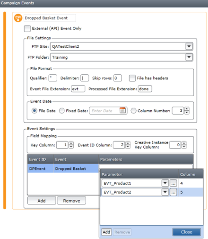Open the FTP Folder dropdown list
The image size is (208, 239).
coord(189,57)
